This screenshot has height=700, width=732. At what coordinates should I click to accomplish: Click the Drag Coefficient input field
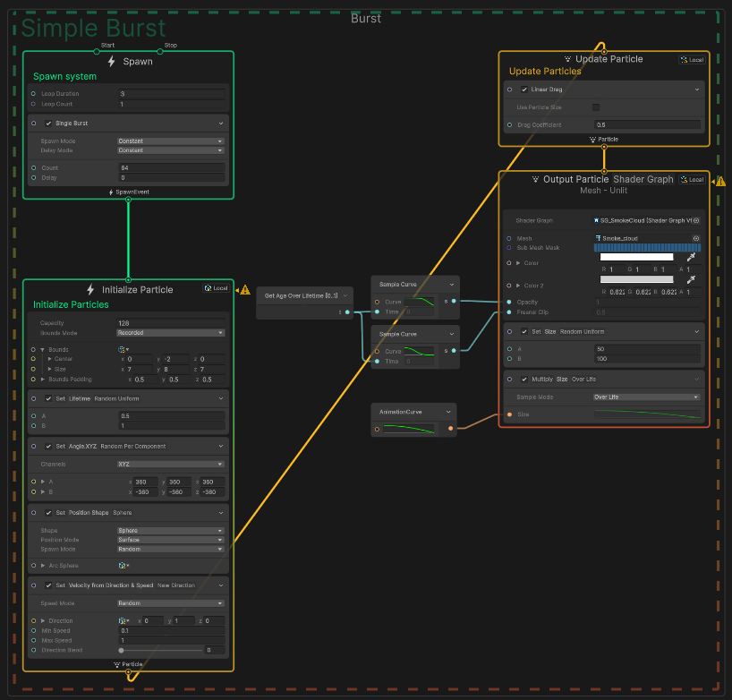[x=646, y=125]
